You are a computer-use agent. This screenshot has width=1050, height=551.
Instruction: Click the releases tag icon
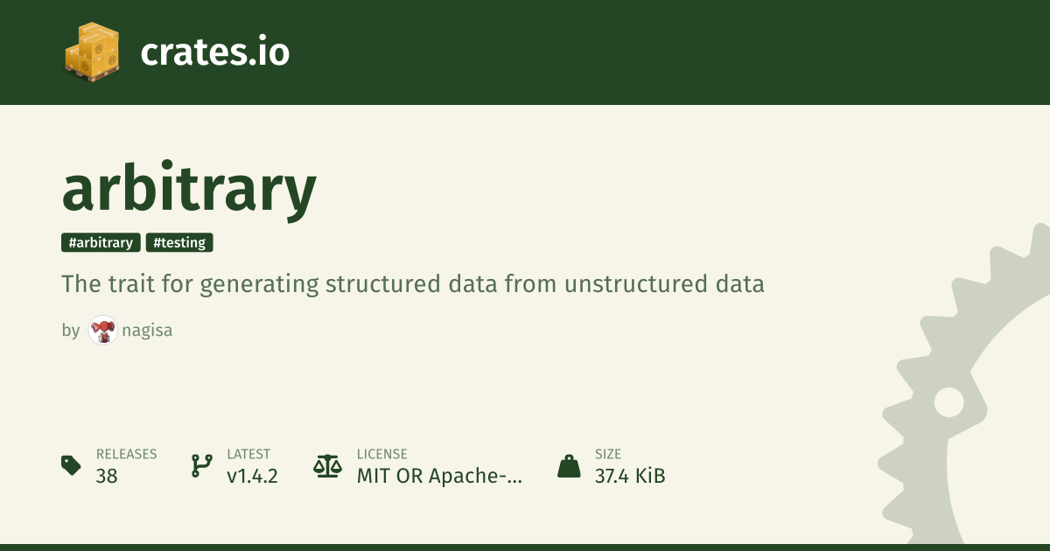pos(71,465)
